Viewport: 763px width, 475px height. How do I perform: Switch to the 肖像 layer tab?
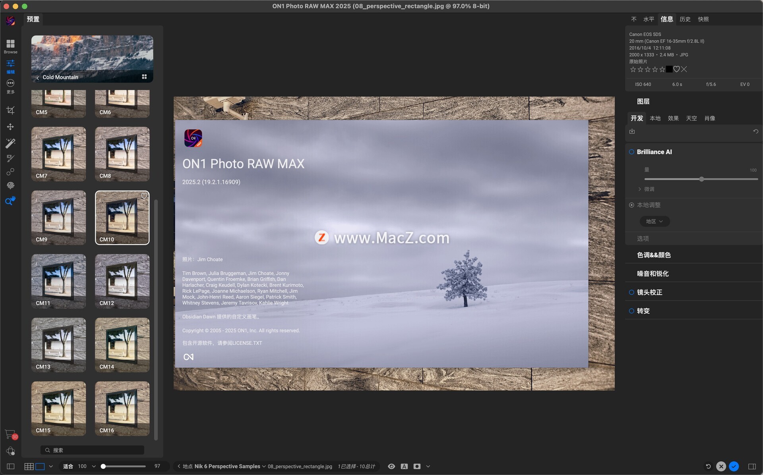tap(710, 118)
